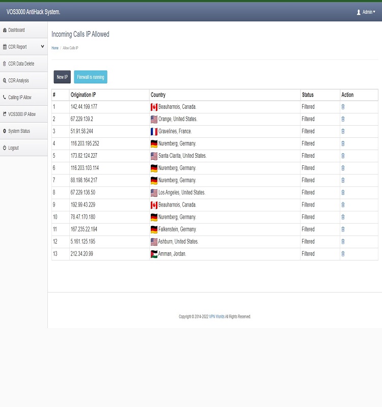Delete the IP entry 142.44.199.177
The width and height of the screenshot is (382, 407).
pyautogui.click(x=343, y=107)
